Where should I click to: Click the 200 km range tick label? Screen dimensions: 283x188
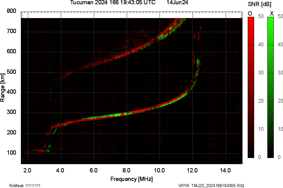[x=11, y=133]
